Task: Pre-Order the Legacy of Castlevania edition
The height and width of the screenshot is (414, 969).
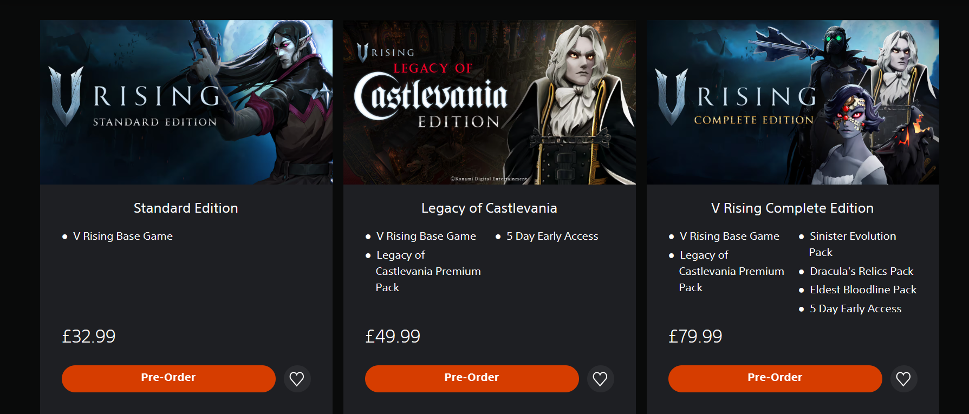Action: click(x=472, y=378)
